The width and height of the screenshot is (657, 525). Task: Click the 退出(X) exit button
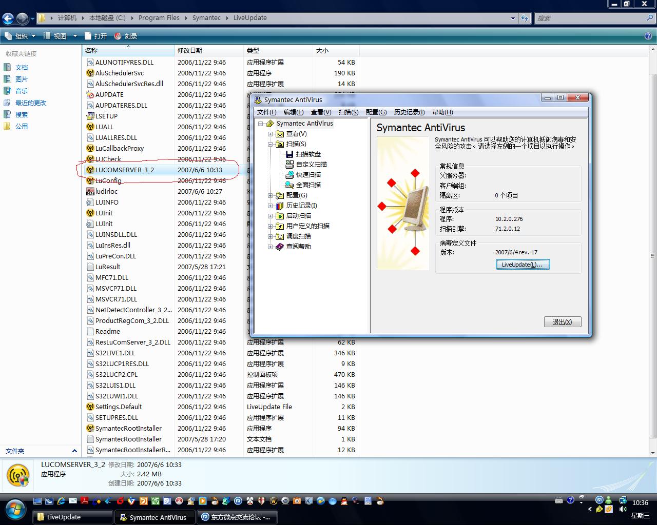tap(563, 322)
